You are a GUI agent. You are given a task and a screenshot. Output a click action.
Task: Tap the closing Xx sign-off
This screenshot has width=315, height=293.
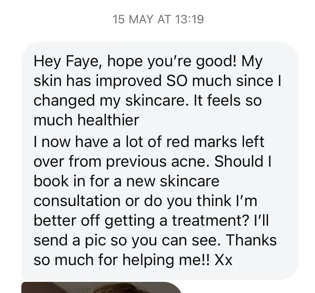coord(223,260)
